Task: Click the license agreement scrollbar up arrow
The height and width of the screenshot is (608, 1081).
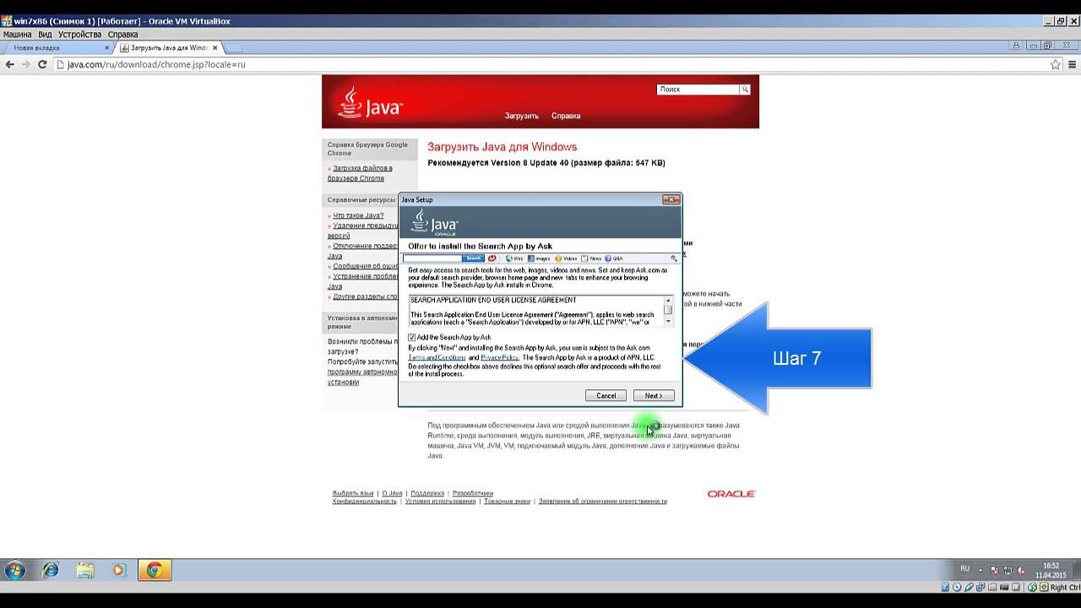Action: (668, 300)
